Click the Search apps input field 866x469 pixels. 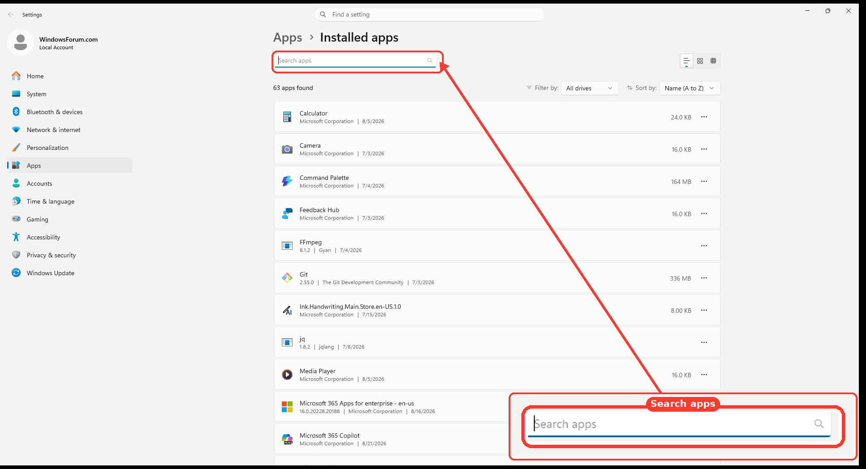pyautogui.click(x=356, y=60)
